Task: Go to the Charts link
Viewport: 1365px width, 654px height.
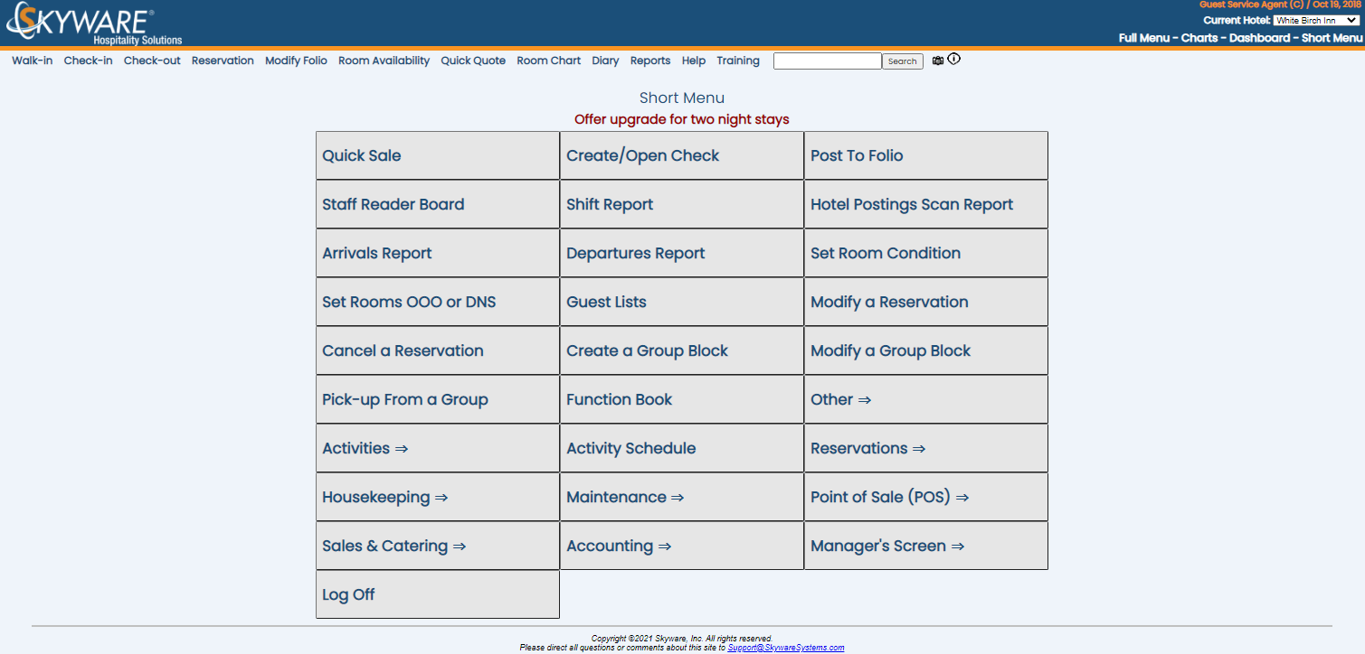Action: click(x=1199, y=38)
